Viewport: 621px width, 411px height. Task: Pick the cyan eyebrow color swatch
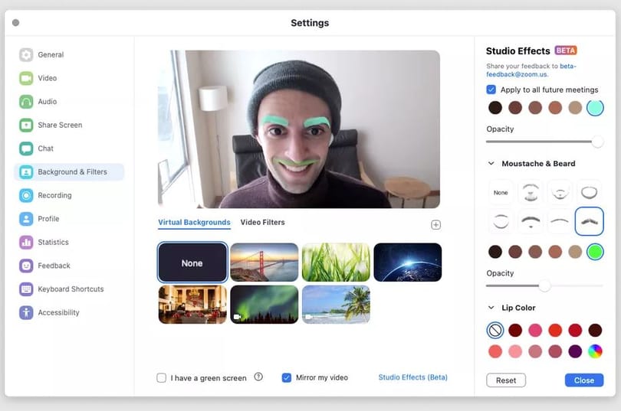click(x=595, y=107)
